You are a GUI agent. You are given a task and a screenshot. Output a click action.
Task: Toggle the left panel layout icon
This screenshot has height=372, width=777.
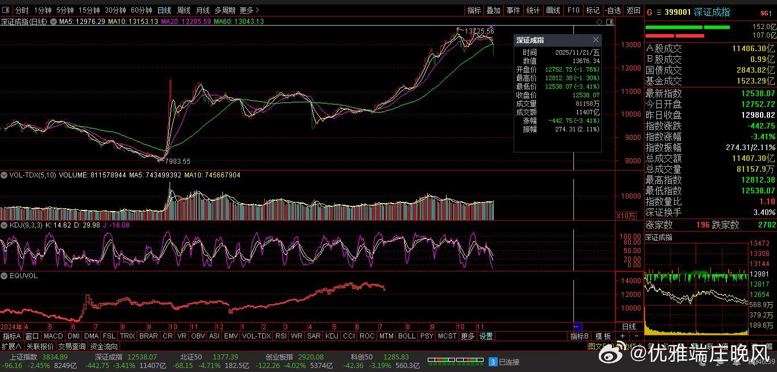coord(6,10)
